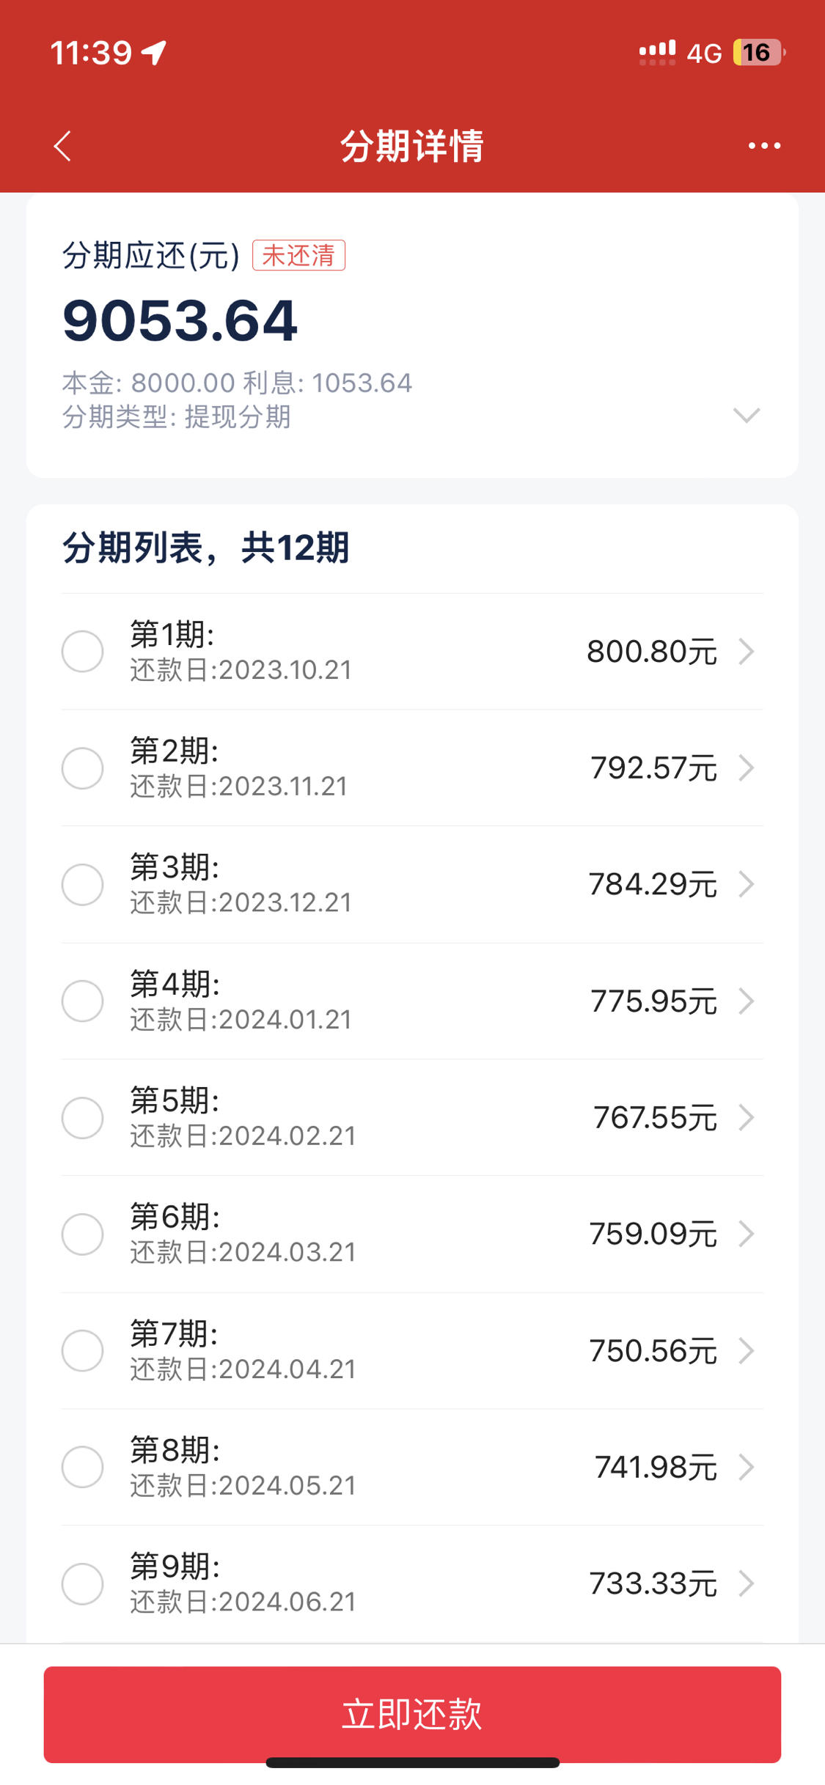Select the radio button for 第1期

82,651
